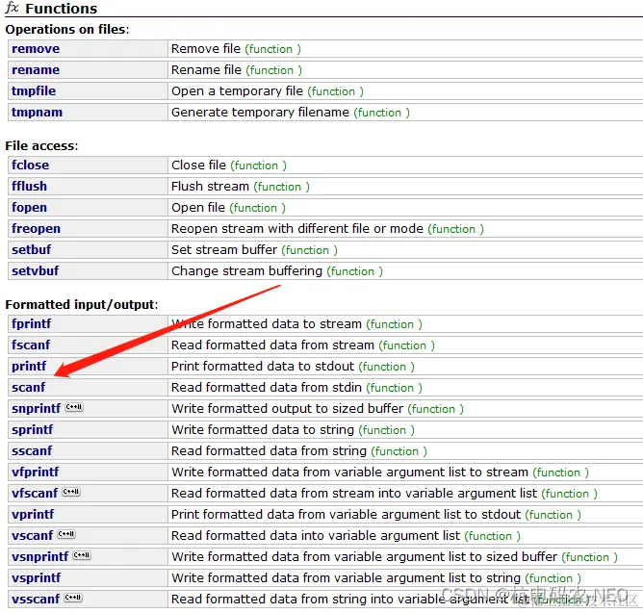Viewport: 643px width, 613px height.
Task: Open the vsscanf function link
Action: pyautogui.click(x=36, y=600)
